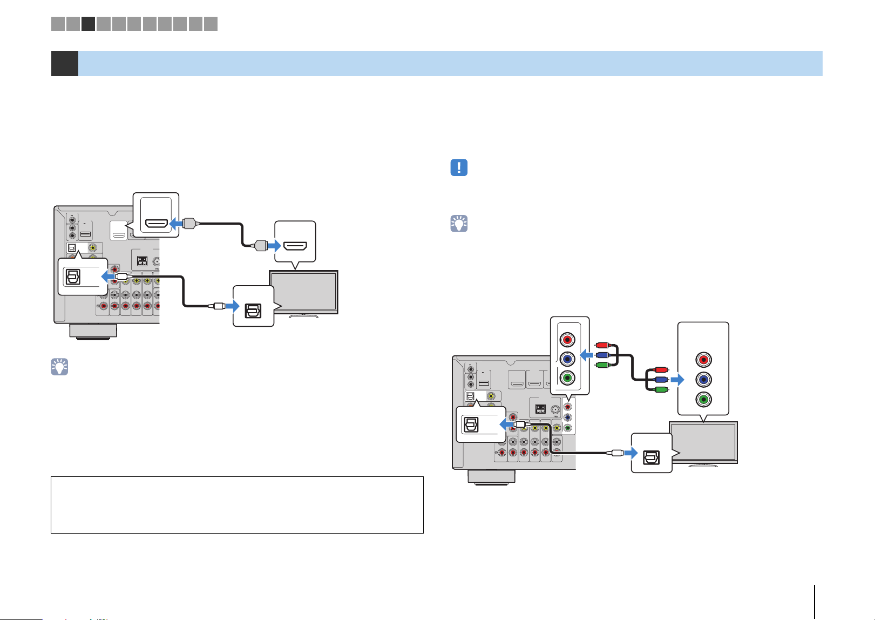
Task: Click the optical output callout beside the right TV
Action: (652, 453)
